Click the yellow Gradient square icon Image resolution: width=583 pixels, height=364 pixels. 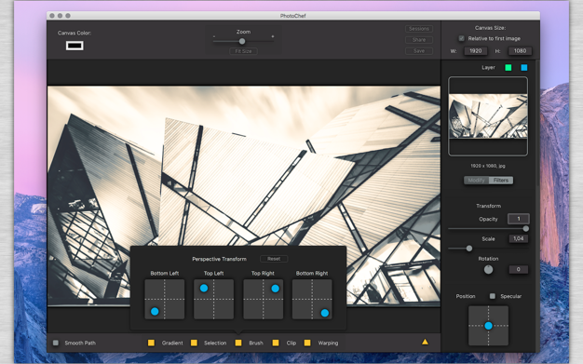(151, 343)
